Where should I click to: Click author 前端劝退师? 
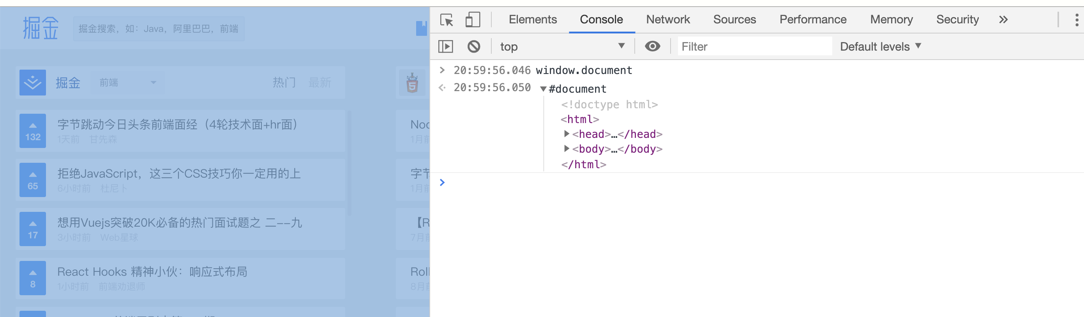click(x=122, y=287)
